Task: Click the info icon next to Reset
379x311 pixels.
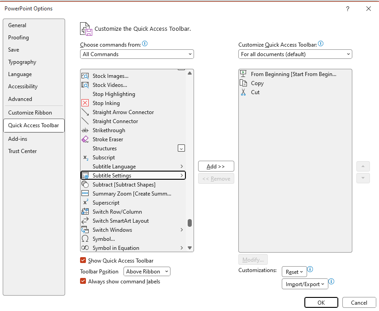Action: tap(310, 269)
